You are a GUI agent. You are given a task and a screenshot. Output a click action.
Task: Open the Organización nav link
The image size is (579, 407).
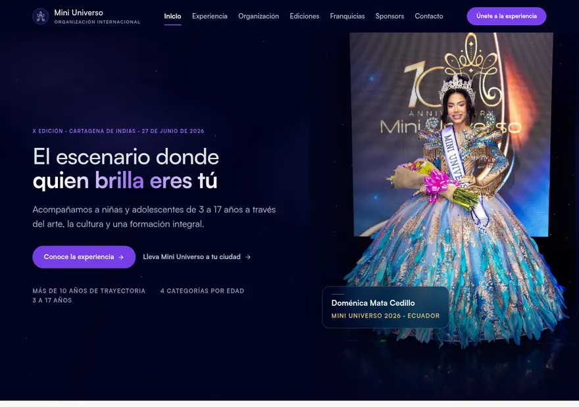tap(259, 16)
